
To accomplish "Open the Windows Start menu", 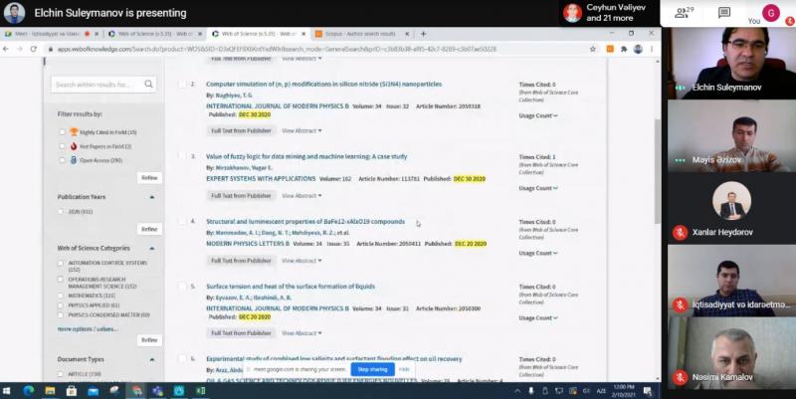I will [7, 391].
